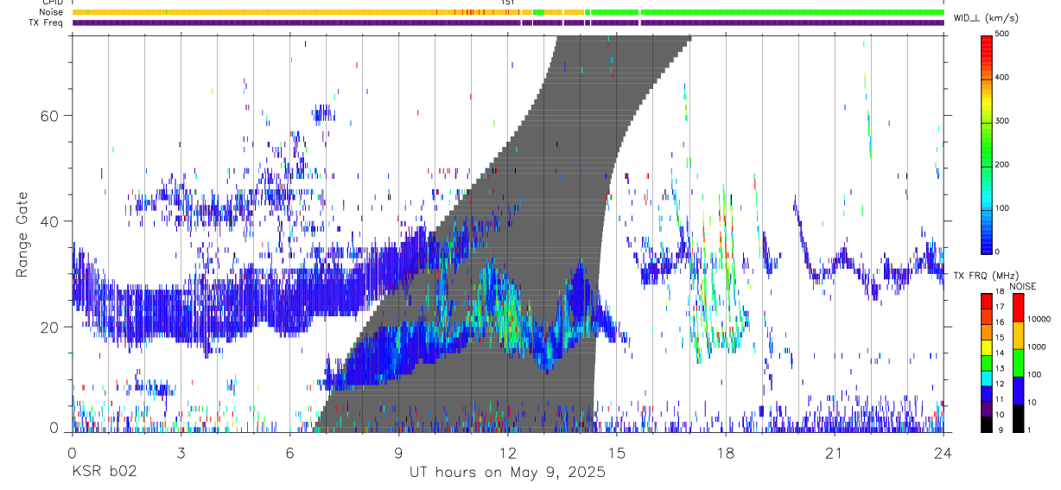
Task: Click the x-axis tick label '15'
Action: (x=617, y=453)
